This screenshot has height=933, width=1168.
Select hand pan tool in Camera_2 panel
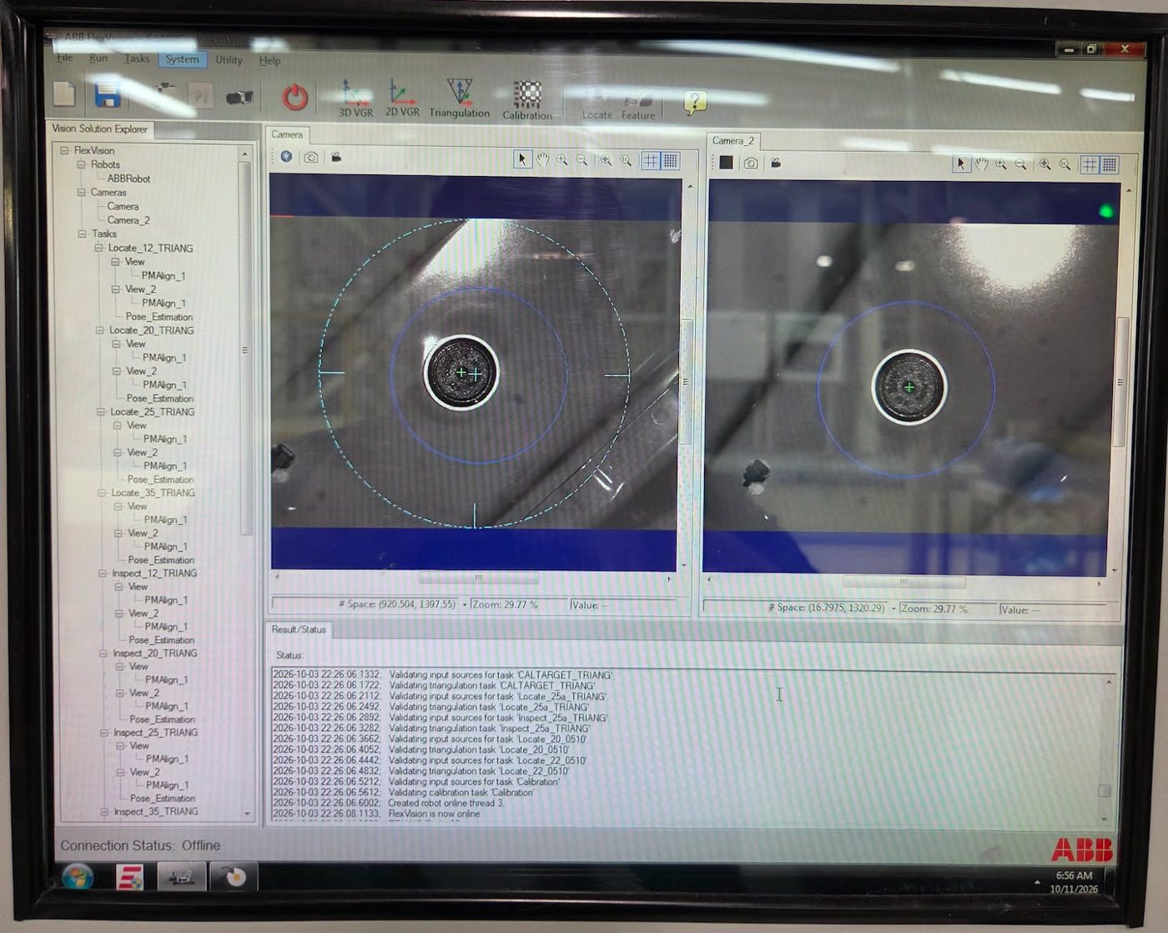point(981,164)
